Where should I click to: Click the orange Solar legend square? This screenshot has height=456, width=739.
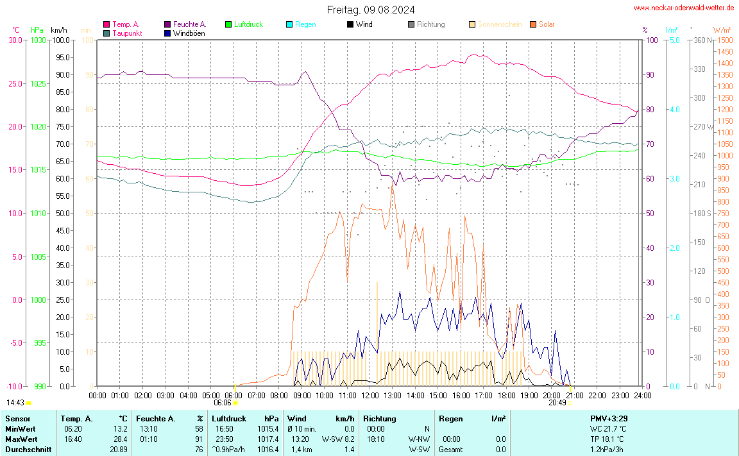click(x=533, y=24)
